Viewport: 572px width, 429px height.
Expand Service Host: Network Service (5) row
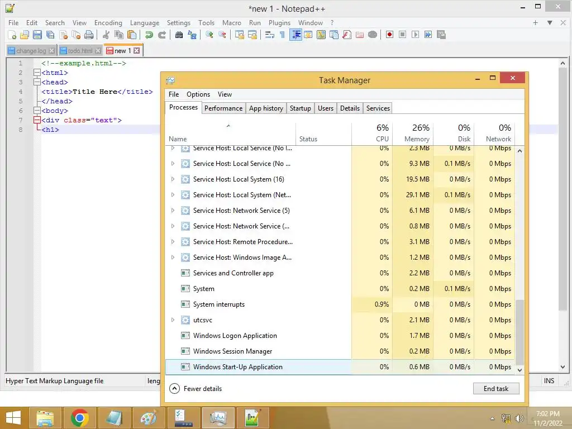(173, 211)
